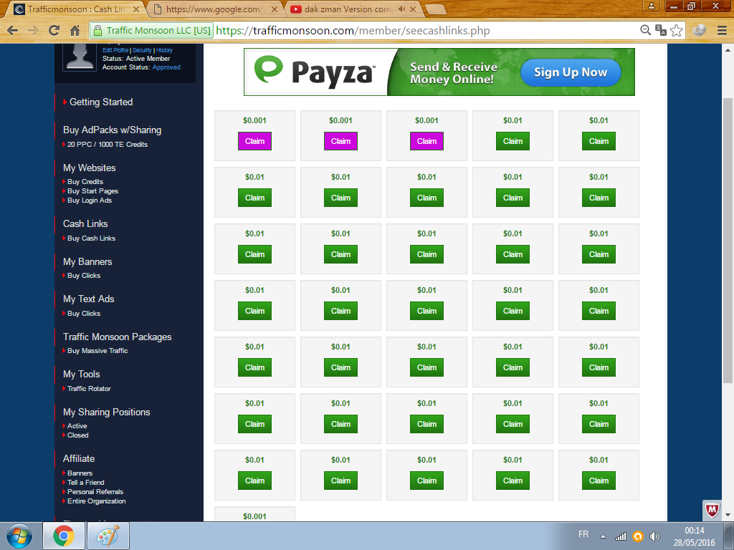Open Buy Start Pages
The height and width of the screenshot is (550, 734).
[92, 190]
